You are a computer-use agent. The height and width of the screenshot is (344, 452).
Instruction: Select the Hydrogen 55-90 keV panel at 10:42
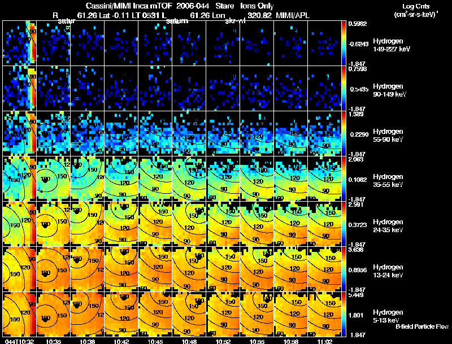tap(121, 133)
